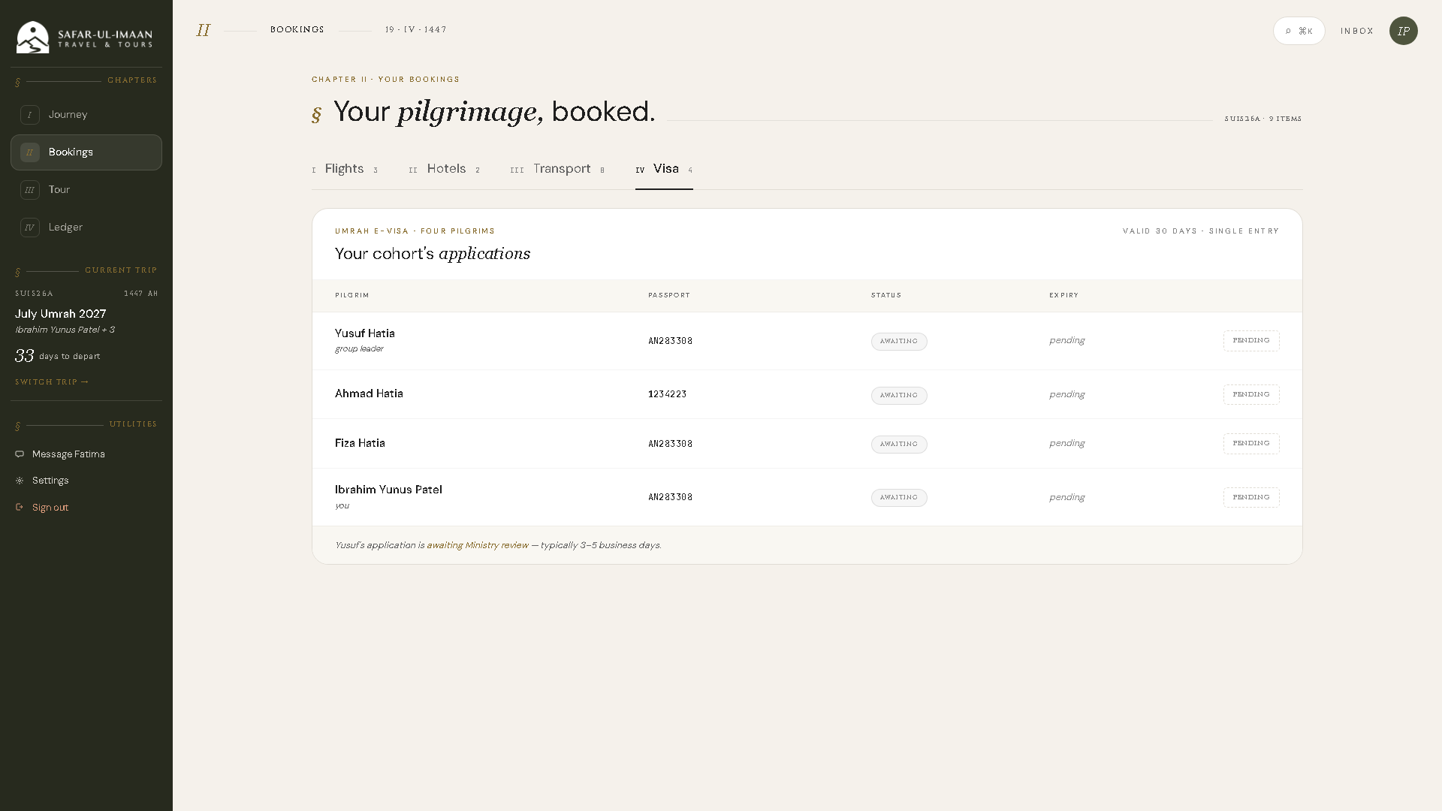
Task: Click the Passport column header
Action: click(x=669, y=295)
